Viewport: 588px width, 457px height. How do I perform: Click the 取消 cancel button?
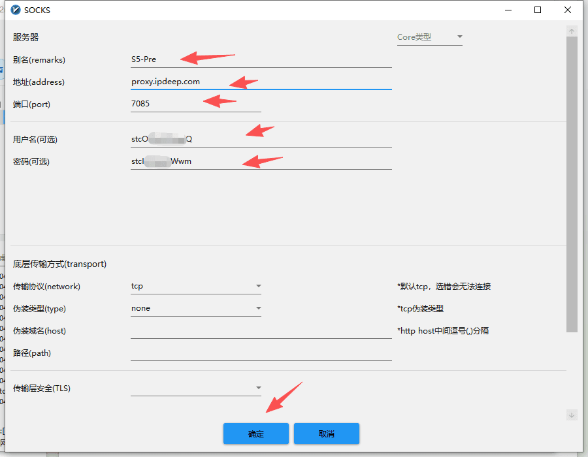click(326, 433)
